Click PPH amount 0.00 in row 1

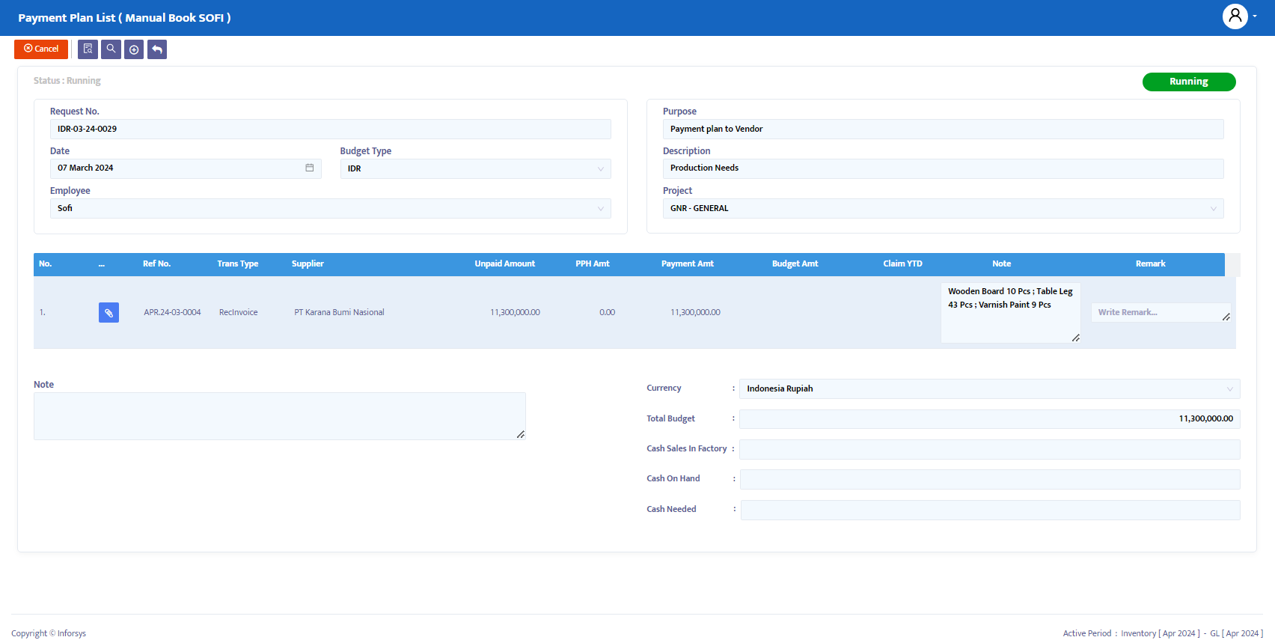tap(607, 312)
